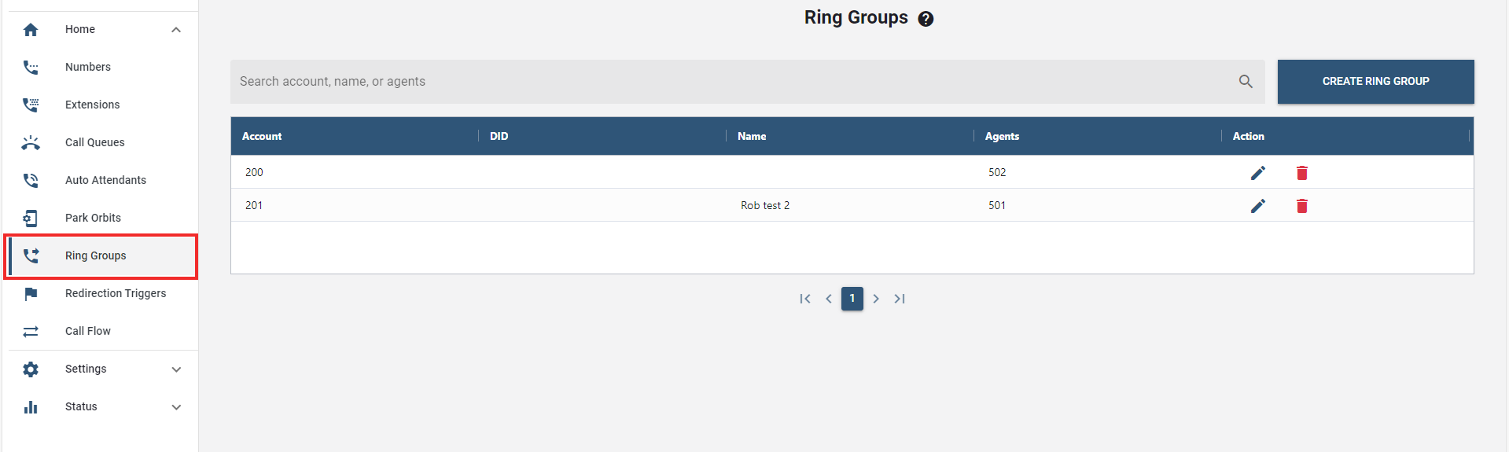Go to the last page
Viewport: 1509px width, 452px height.
pos(900,299)
